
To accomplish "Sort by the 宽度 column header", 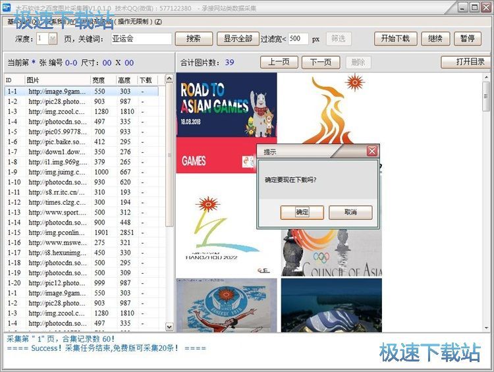I will tap(103, 80).
